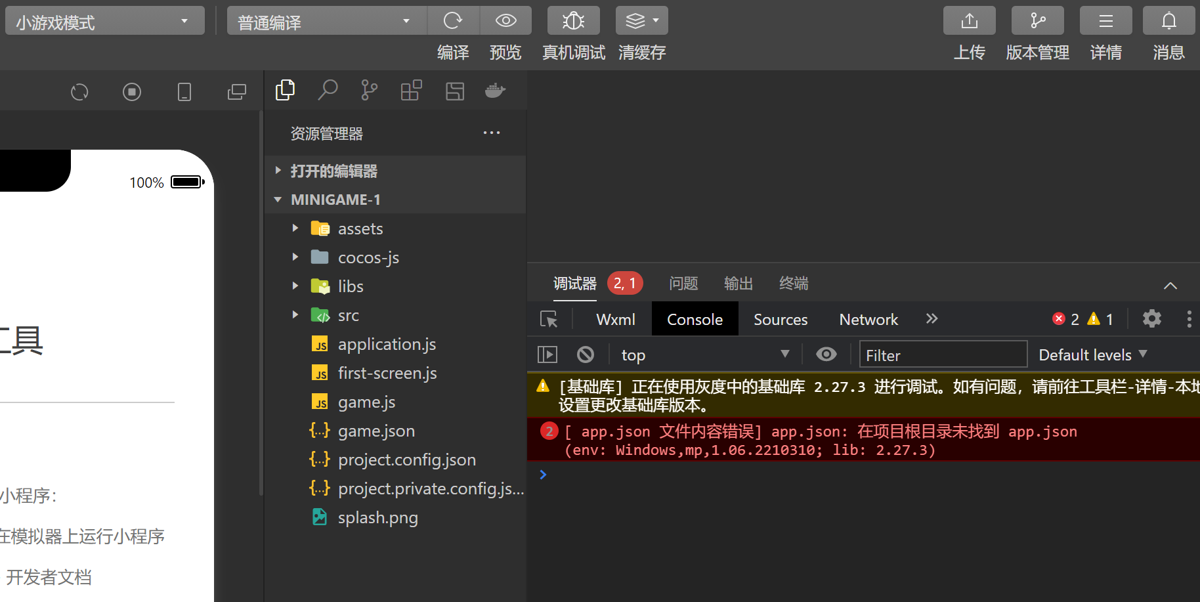Open the clear cache layers icon
The width and height of the screenshot is (1200, 602).
[641, 21]
